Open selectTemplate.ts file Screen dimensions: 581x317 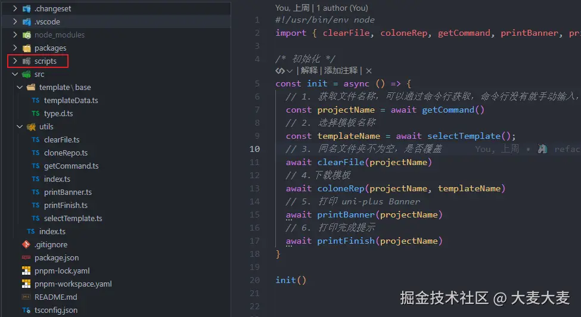coord(73,218)
